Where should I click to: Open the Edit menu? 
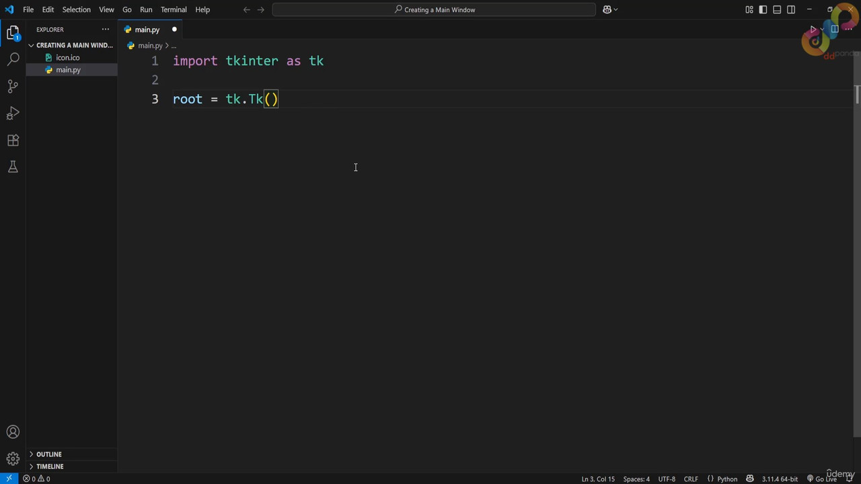(x=48, y=9)
